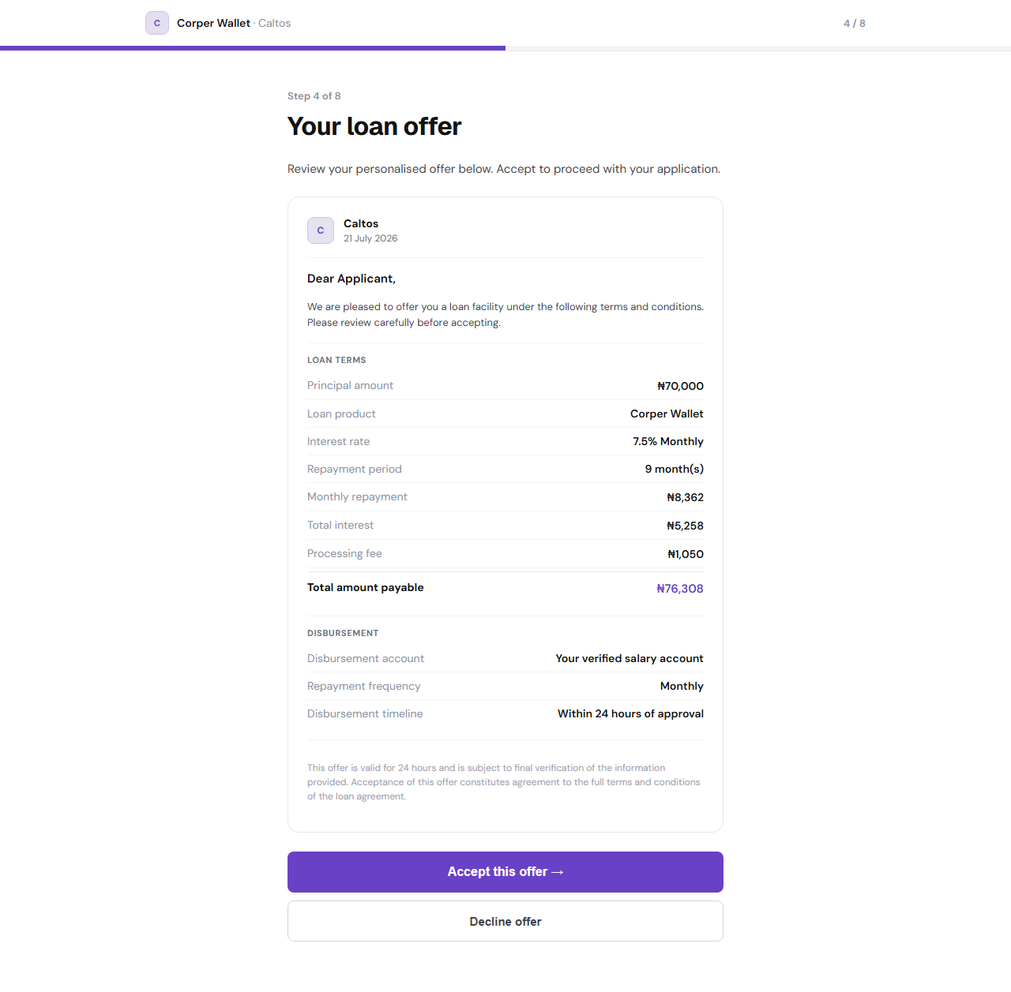Click the Corper Wallet logo icon in header

(x=157, y=23)
